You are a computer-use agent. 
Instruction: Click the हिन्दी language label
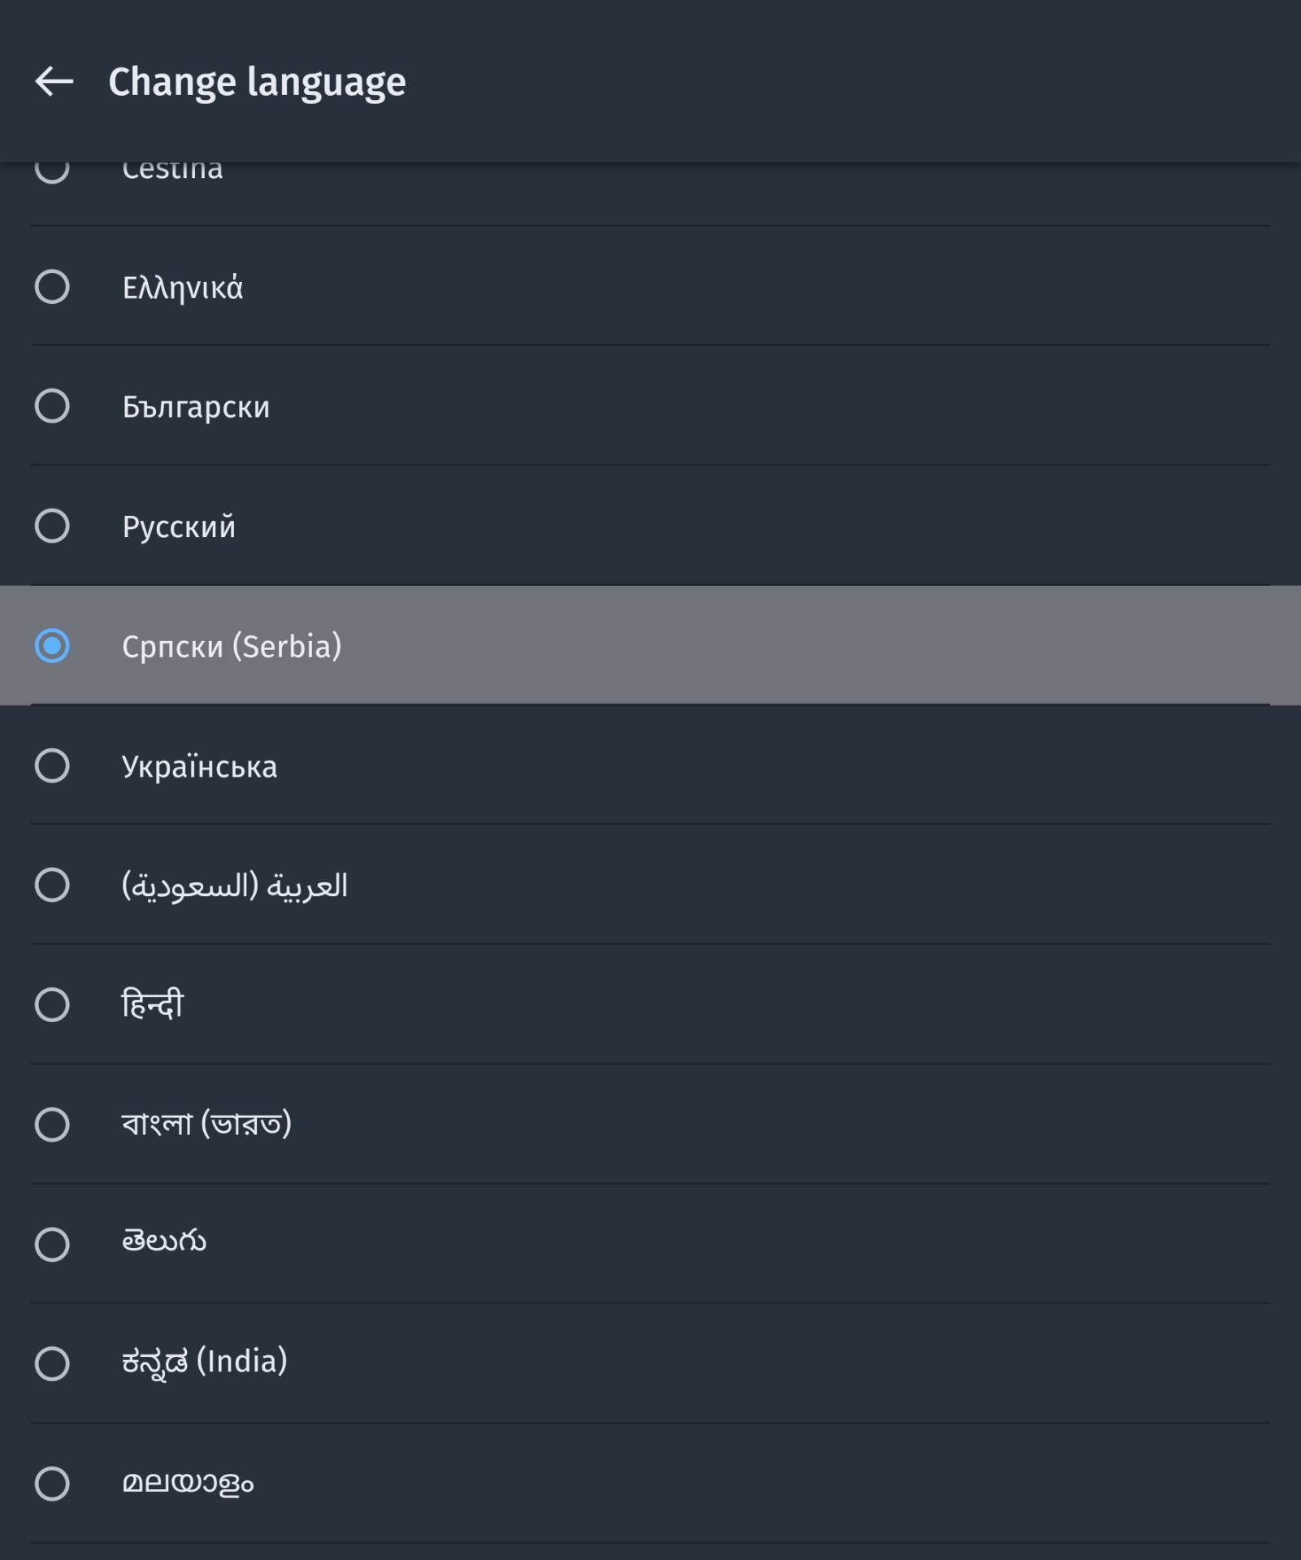[153, 1005]
